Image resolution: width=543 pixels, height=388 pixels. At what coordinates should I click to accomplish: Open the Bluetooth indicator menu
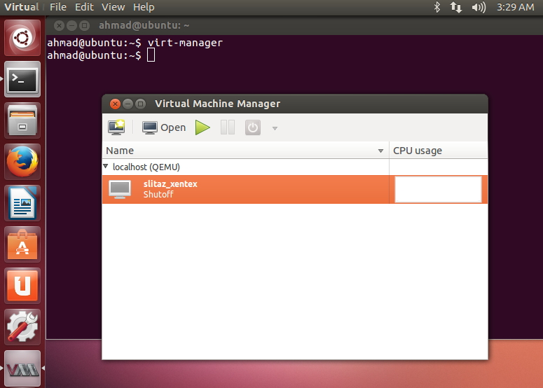coord(437,7)
